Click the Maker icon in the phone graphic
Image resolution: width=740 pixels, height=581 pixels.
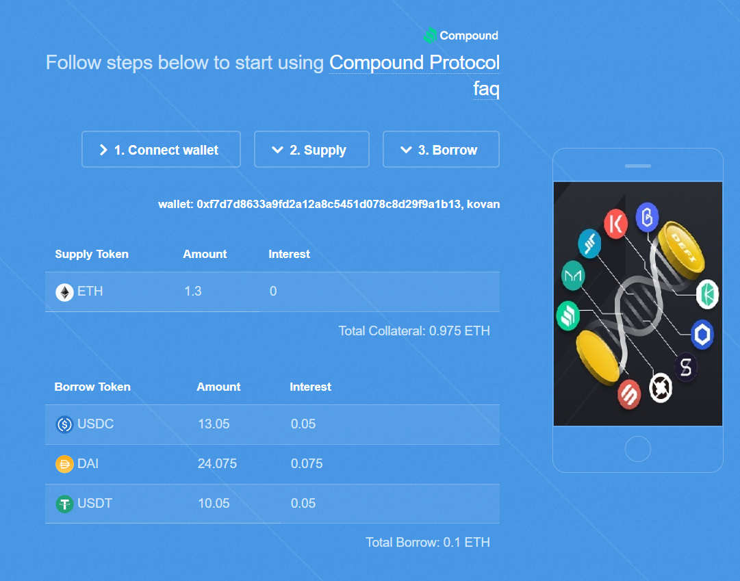(574, 276)
